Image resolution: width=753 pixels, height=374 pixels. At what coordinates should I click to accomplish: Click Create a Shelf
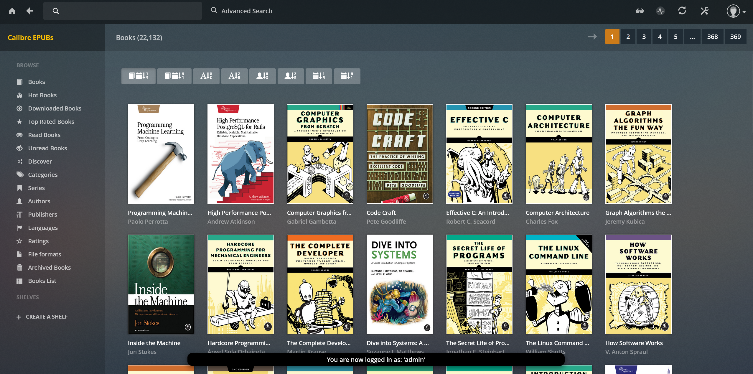tap(42, 317)
